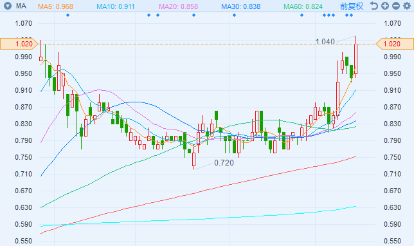Click the right 1.020 price tag
Image resolution: width=414 pixels, height=246 pixels.
point(395,44)
